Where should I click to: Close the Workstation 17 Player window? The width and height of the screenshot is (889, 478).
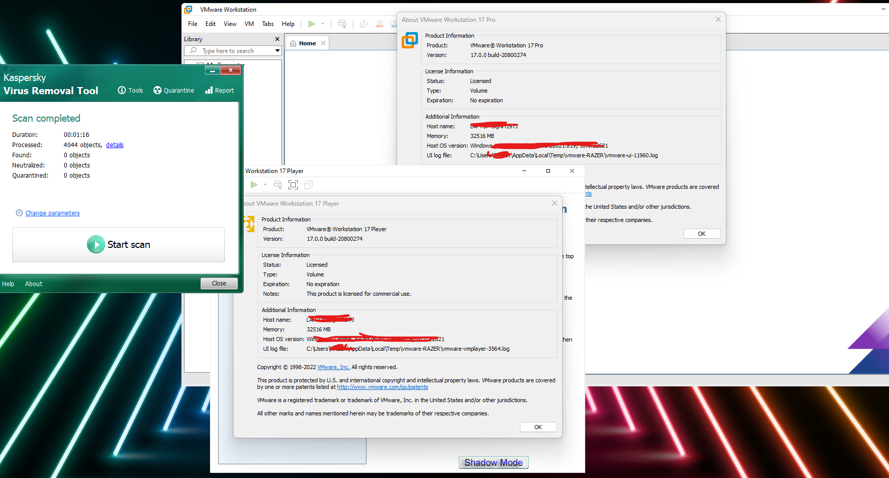tap(572, 171)
